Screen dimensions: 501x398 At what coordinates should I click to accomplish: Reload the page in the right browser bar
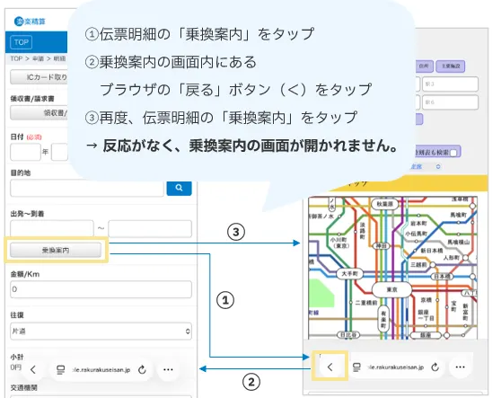pos(435,367)
